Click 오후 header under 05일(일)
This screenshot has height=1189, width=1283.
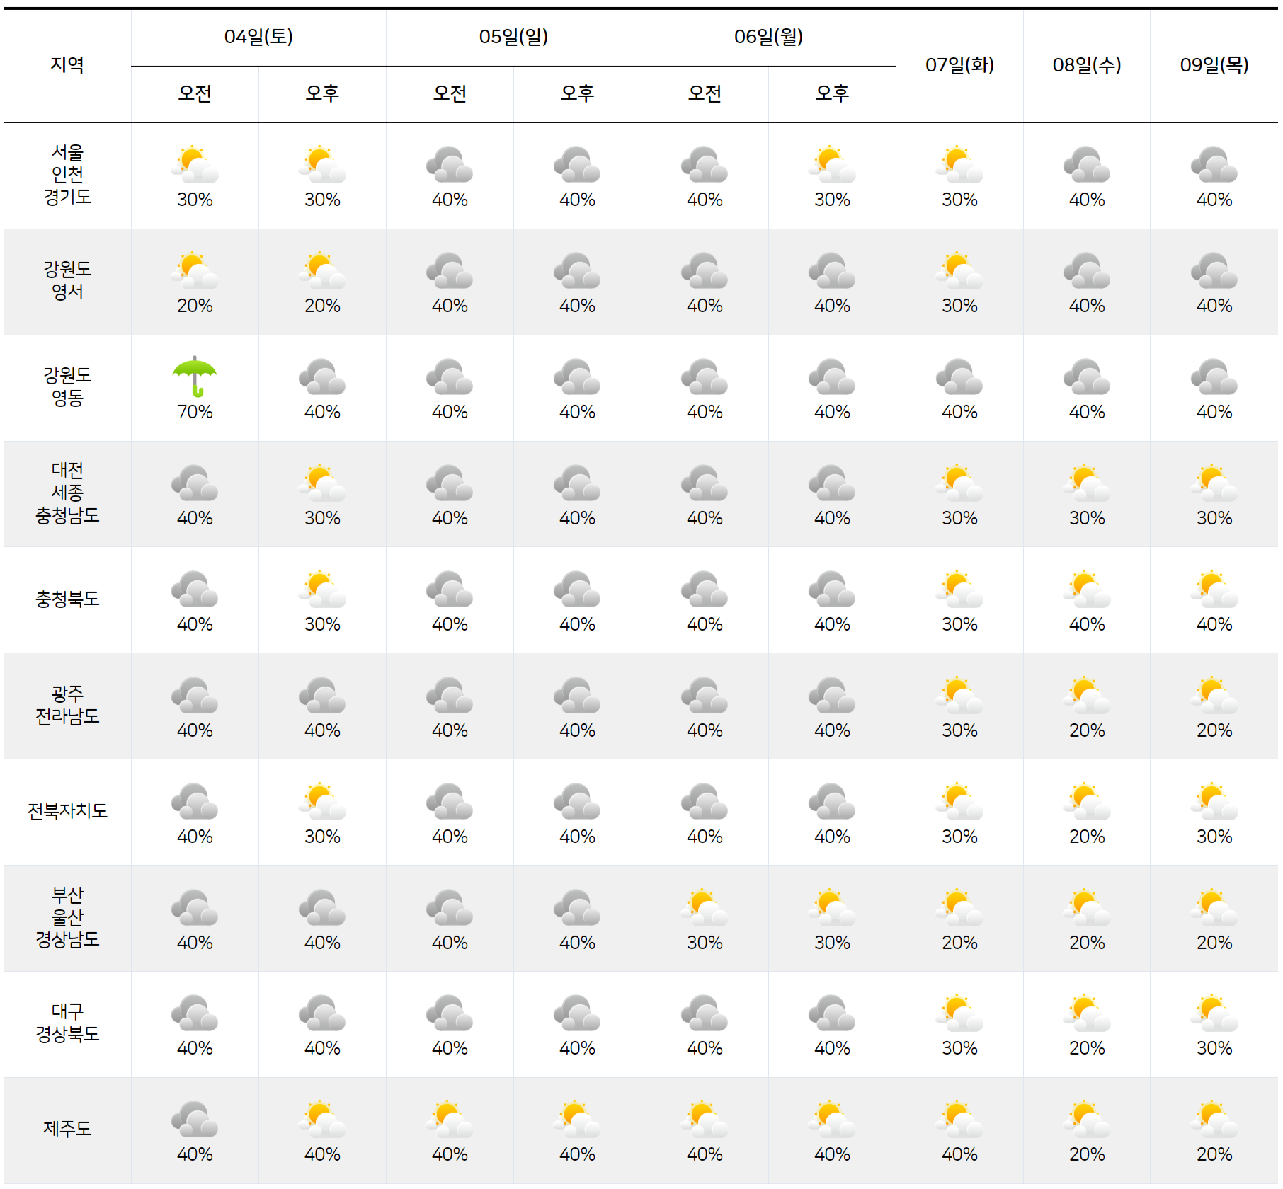[577, 93]
